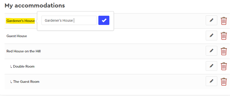Click the Gardener's House name text field
The height and width of the screenshot is (96, 230).
point(69,20)
